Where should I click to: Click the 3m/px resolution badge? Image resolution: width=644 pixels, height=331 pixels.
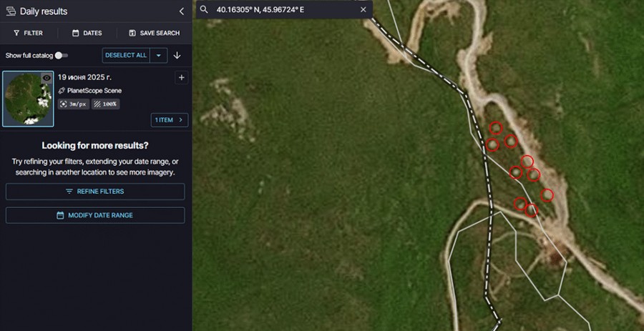click(73, 104)
